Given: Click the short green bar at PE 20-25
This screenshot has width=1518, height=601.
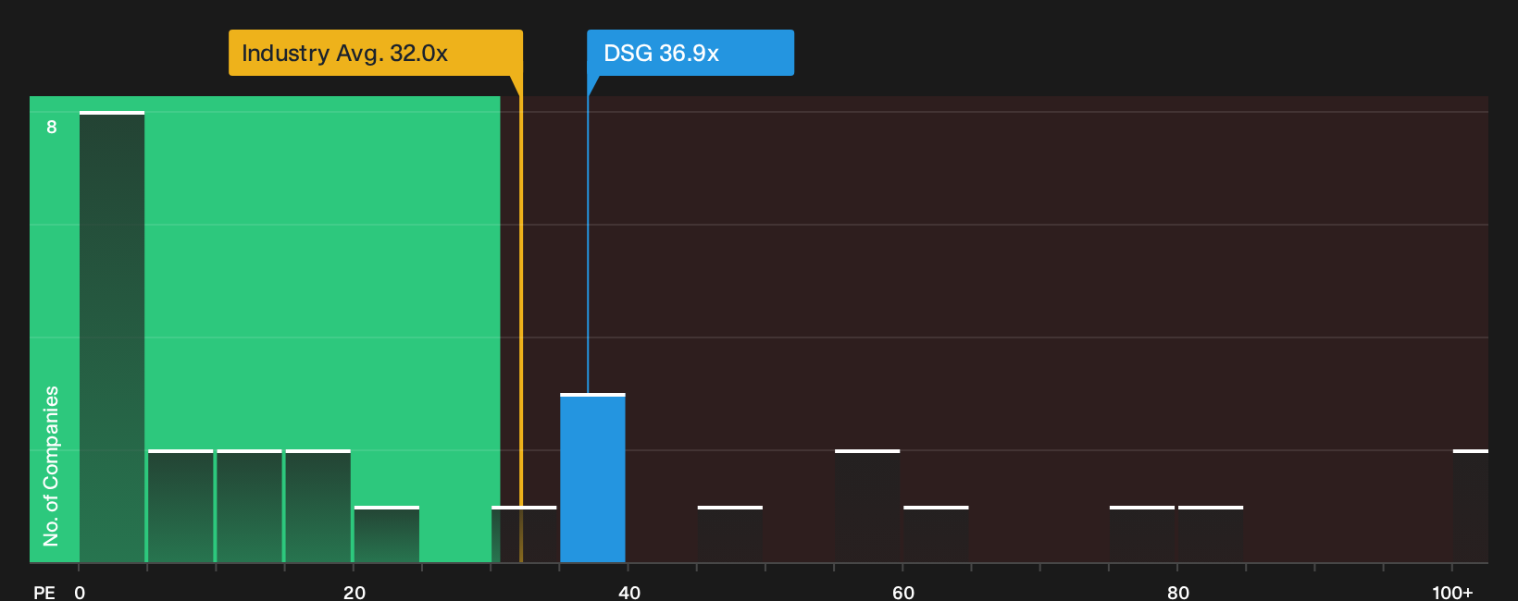Looking at the screenshot, I should (x=387, y=534).
